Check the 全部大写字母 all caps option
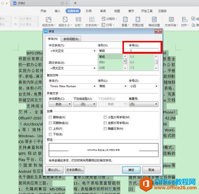 pos(105,123)
